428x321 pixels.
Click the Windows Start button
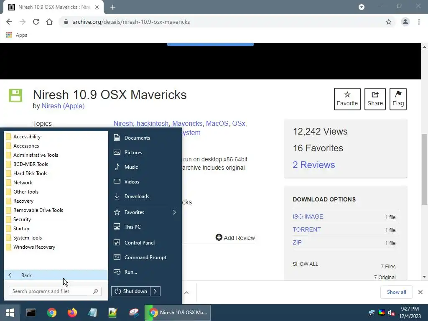click(x=10, y=313)
